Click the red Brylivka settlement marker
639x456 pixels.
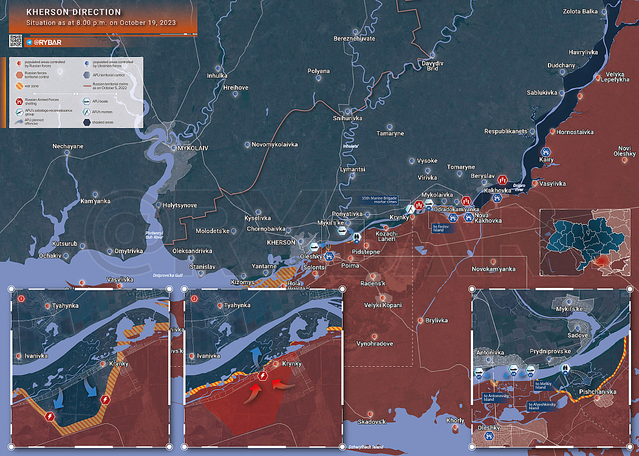pyautogui.click(x=420, y=321)
